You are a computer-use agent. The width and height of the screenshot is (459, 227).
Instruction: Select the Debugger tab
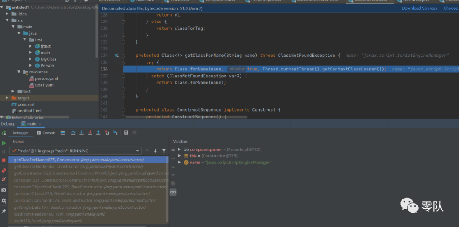[20, 133]
